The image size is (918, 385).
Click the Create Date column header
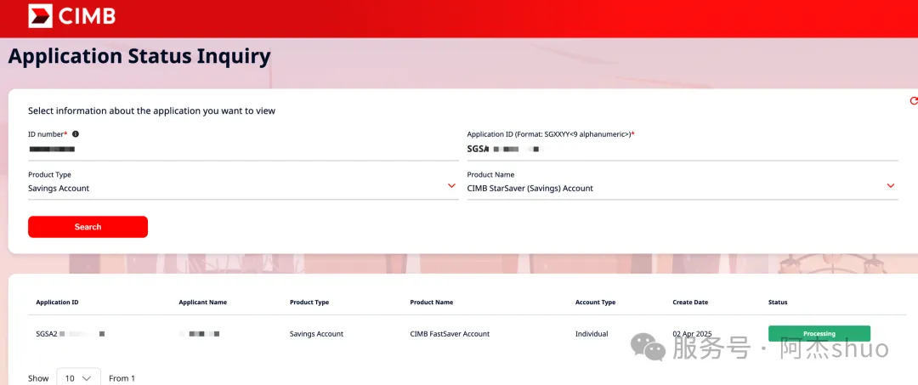click(x=689, y=303)
